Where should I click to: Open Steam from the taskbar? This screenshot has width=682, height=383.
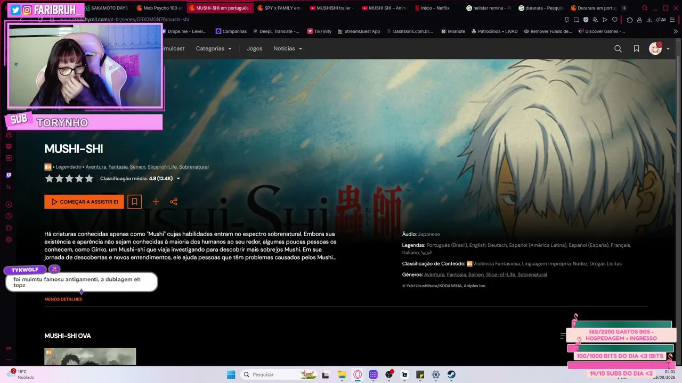(451, 374)
